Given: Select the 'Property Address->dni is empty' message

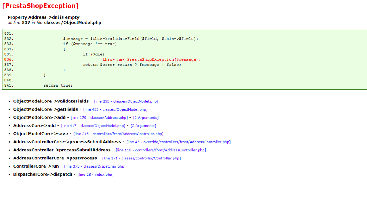Looking at the screenshot, I should pos(44,17).
